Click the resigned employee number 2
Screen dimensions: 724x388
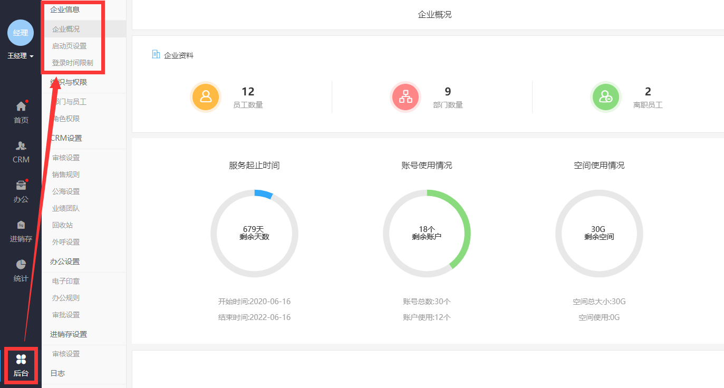[x=648, y=92]
